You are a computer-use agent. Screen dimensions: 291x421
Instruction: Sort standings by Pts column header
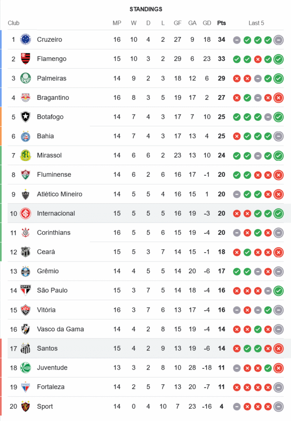coord(221,23)
